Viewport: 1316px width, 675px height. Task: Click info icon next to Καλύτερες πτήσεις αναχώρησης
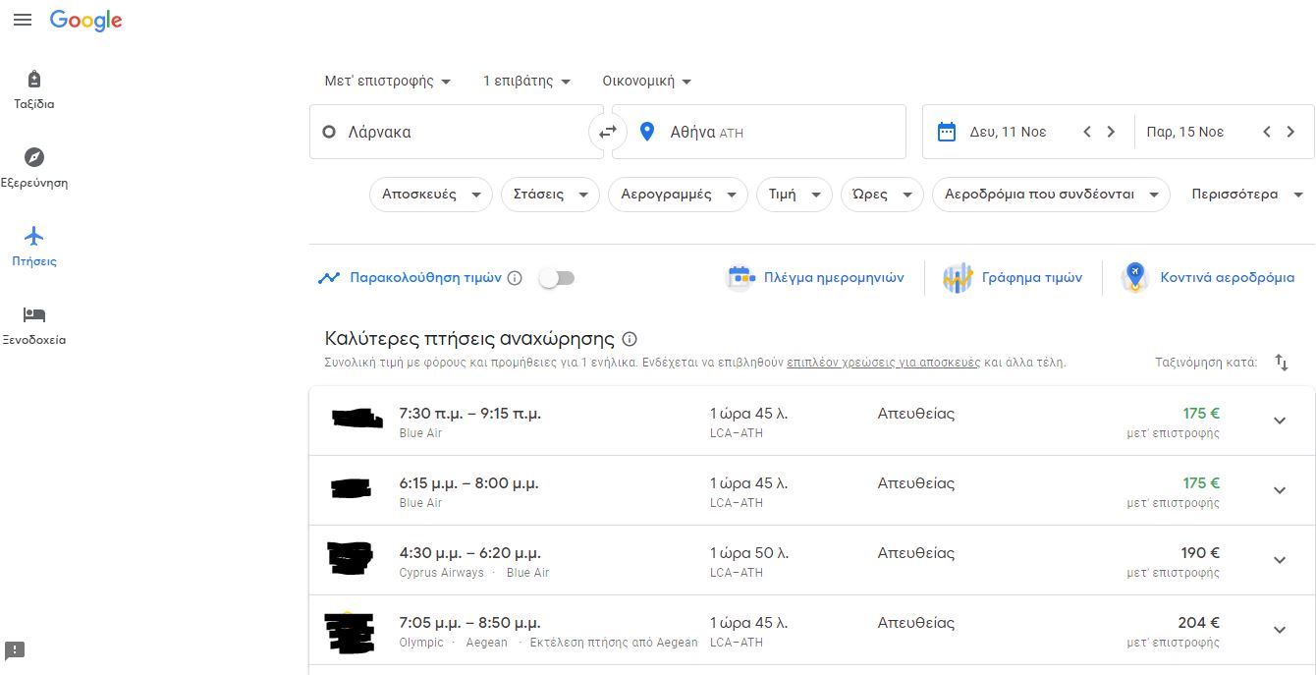(630, 339)
